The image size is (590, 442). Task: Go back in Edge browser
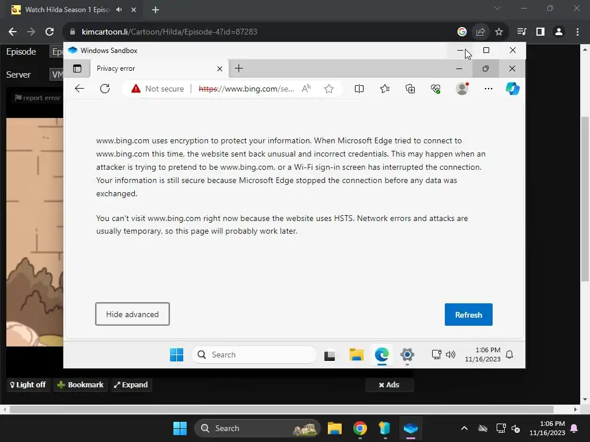tap(80, 89)
